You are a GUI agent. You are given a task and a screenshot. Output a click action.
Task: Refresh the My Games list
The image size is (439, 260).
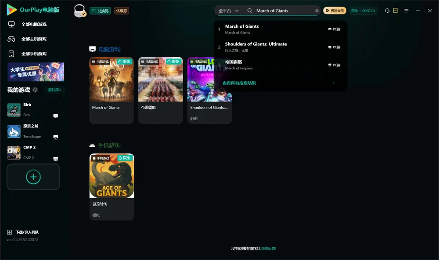pyautogui.click(x=35, y=90)
